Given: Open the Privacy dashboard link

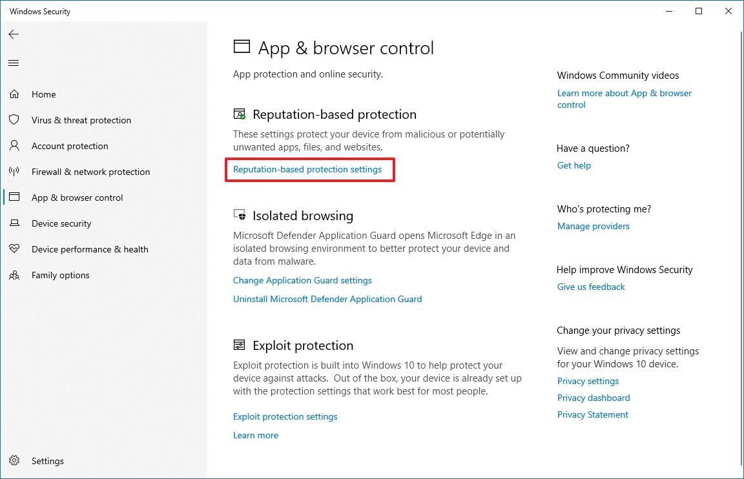Looking at the screenshot, I should point(593,398).
